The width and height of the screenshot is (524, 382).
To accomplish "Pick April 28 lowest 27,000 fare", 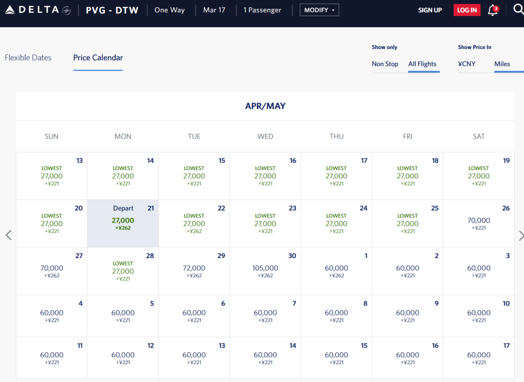I will [x=123, y=271].
